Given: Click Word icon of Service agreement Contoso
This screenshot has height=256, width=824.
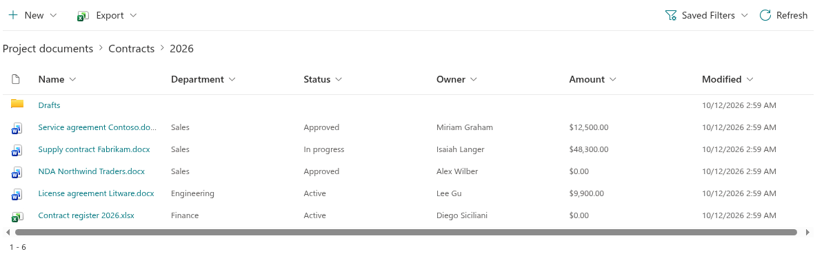Looking at the screenshot, I should click(17, 128).
